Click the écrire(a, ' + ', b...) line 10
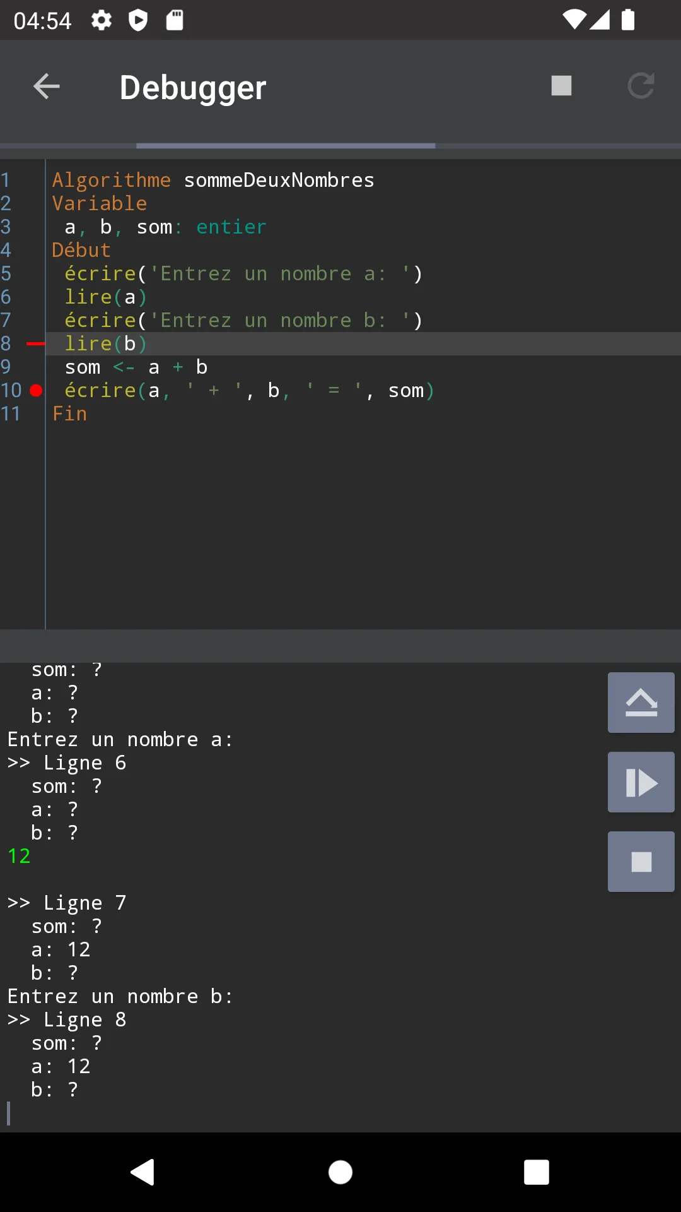Screen dimensions: 681x1212 pyautogui.click(x=250, y=391)
